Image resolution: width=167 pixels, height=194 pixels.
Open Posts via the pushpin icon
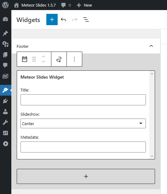tap(5, 33)
